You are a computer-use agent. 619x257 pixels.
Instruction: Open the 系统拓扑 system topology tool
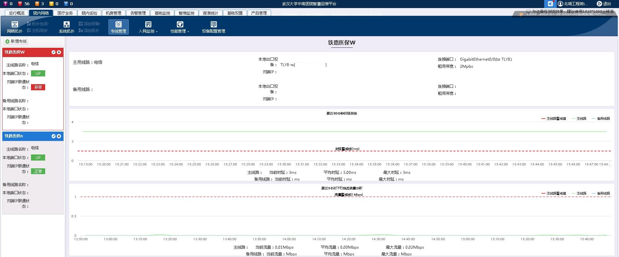[x=66, y=27]
